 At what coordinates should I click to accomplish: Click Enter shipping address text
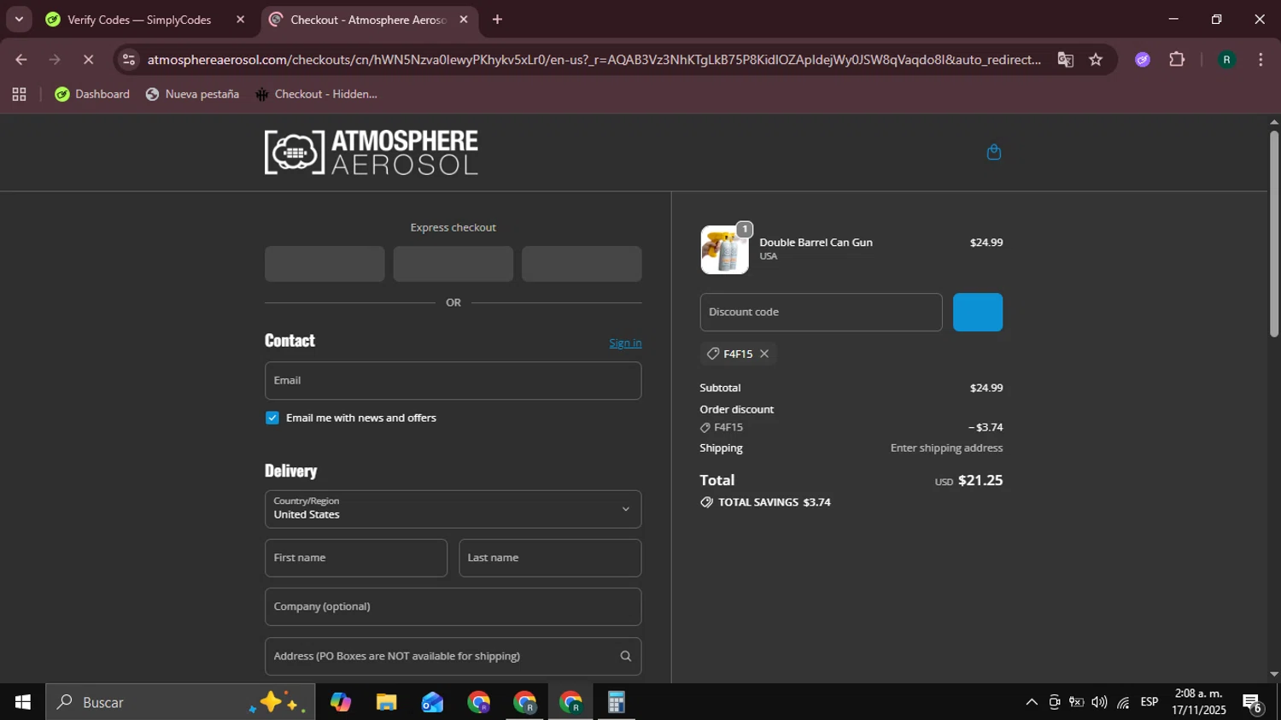946,448
